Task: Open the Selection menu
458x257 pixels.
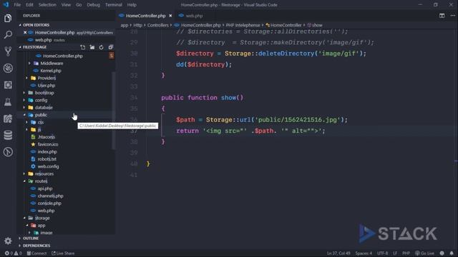Action: 47,5
